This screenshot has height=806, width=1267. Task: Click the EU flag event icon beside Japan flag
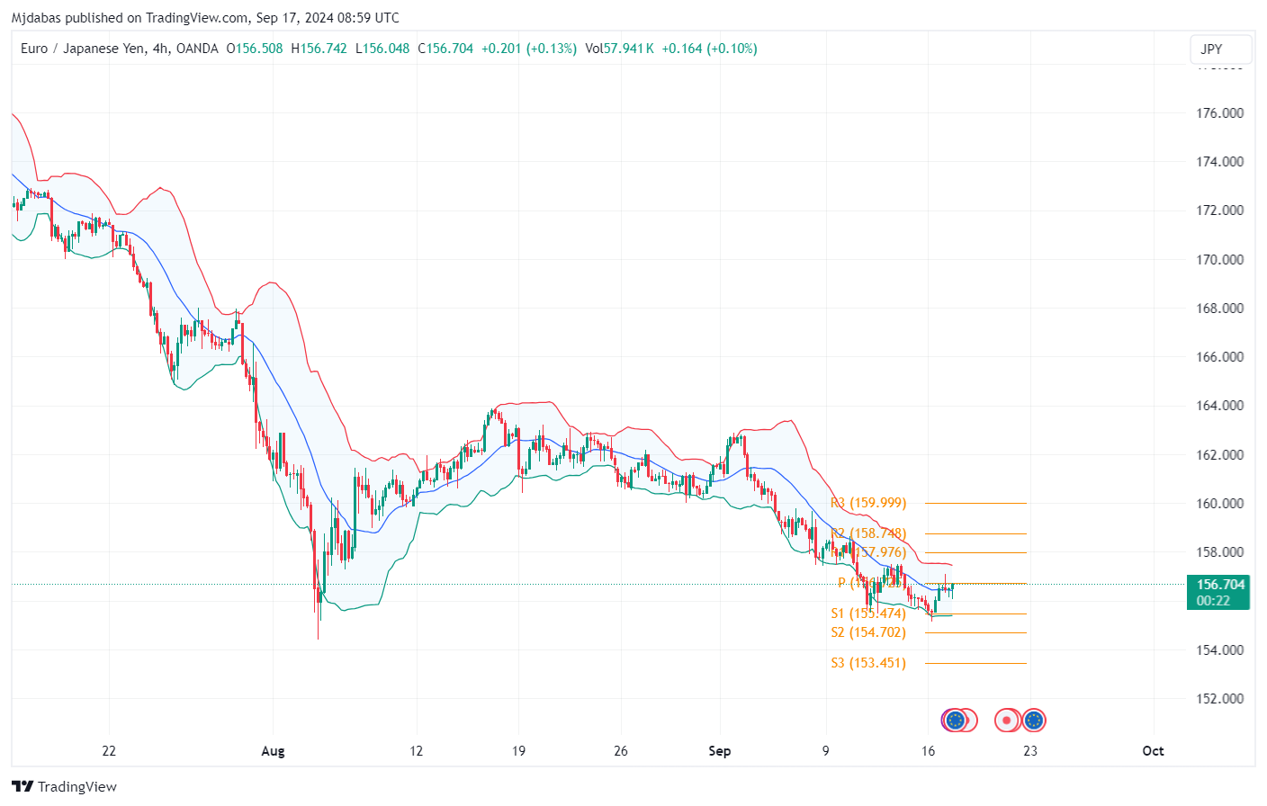pos(1034,720)
